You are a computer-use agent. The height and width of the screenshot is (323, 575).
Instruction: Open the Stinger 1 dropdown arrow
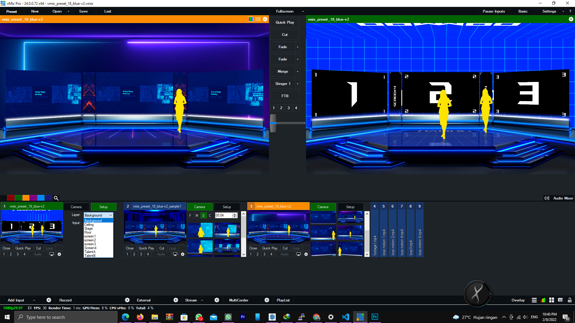point(297,84)
